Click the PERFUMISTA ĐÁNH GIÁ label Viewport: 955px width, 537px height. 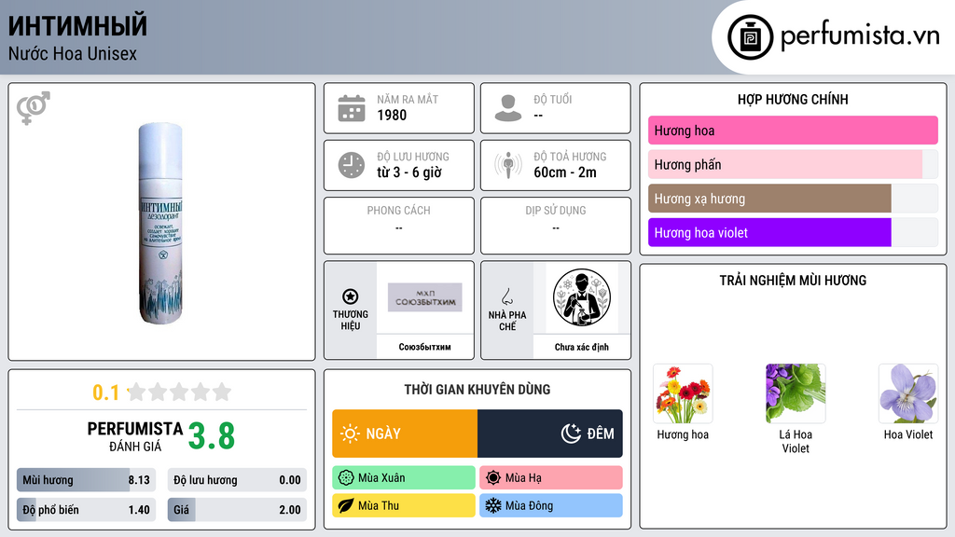click(x=135, y=436)
